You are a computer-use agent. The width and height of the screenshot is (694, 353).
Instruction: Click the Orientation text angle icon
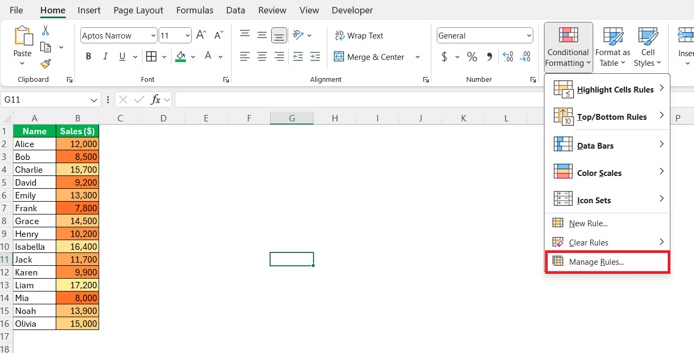point(299,35)
